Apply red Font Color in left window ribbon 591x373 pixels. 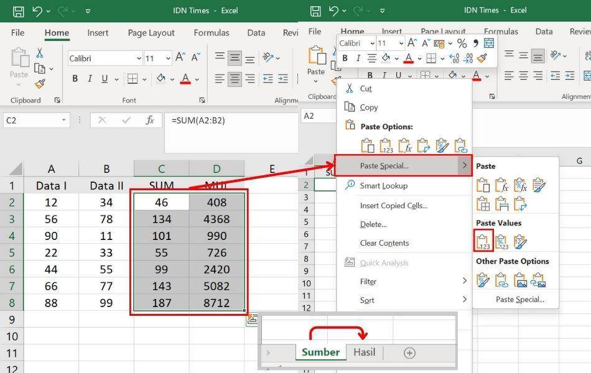tap(185, 78)
